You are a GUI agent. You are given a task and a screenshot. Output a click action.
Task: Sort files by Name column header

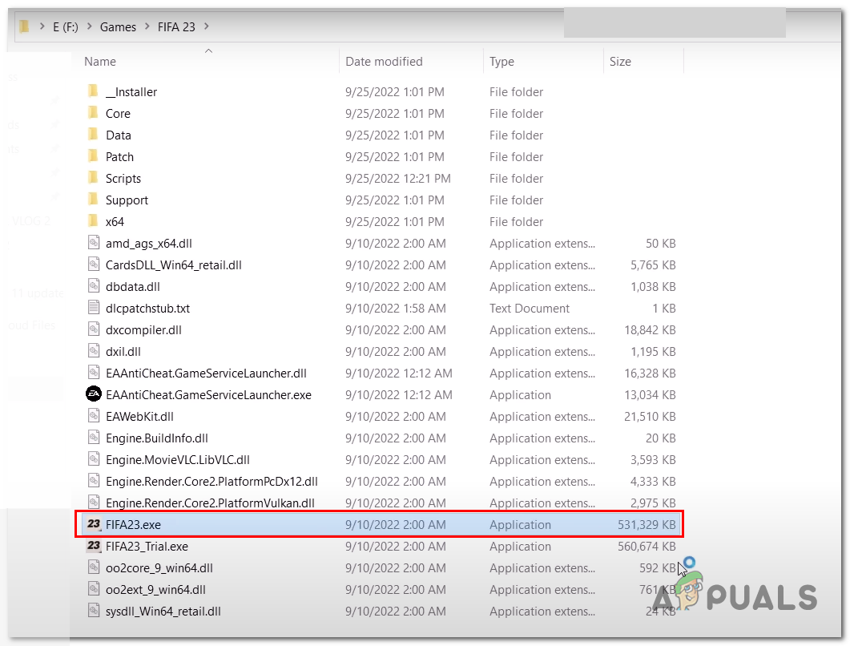pos(100,62)
